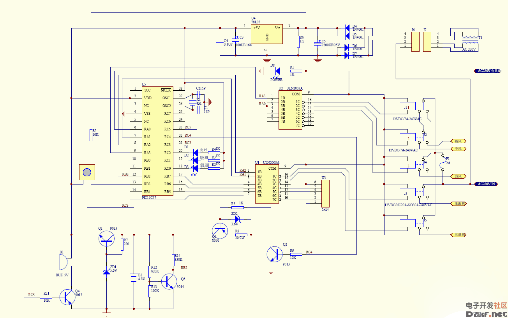The width and height of the screenshot is (508, 318).
Task: Click the push button switch symbol
Action: (x=87, y=172)
